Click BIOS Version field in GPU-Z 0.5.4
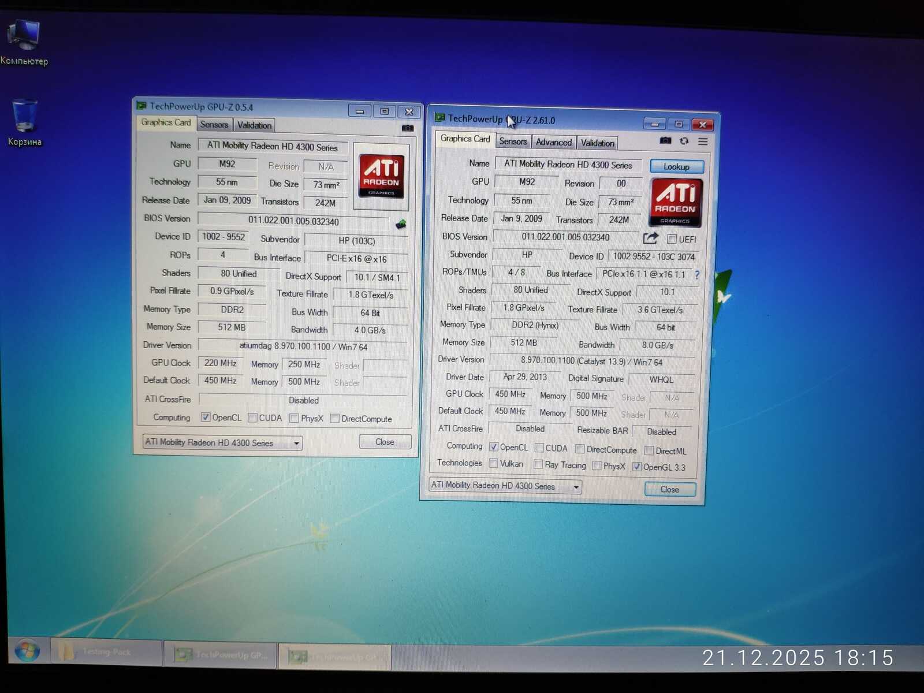The height and width of the screenshot is (693, 924). coord(293,221)
